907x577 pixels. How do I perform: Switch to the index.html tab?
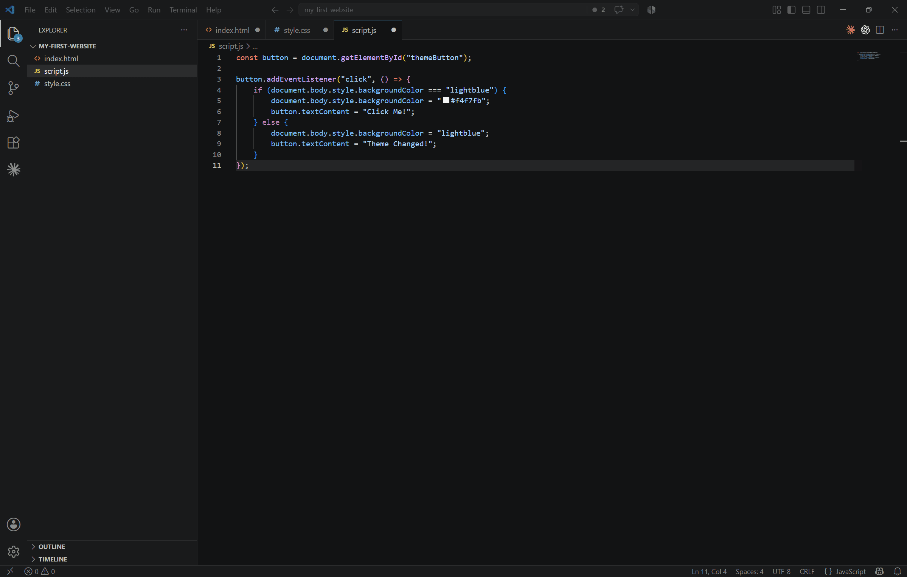(x=232, y=30)
